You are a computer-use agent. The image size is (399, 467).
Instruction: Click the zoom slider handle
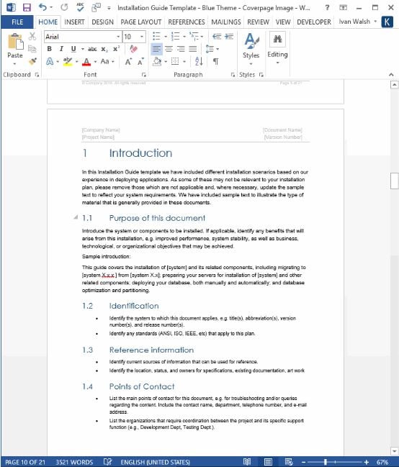pyautogui.click(x=326, y=462)
